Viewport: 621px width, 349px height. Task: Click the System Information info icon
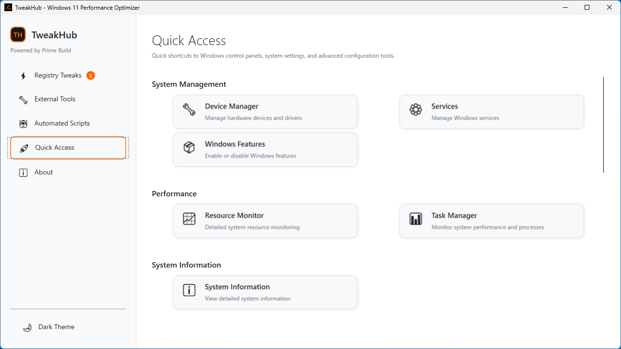189,290
